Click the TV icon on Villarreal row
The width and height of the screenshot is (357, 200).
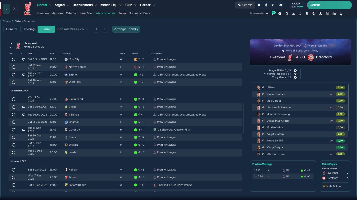24,114
